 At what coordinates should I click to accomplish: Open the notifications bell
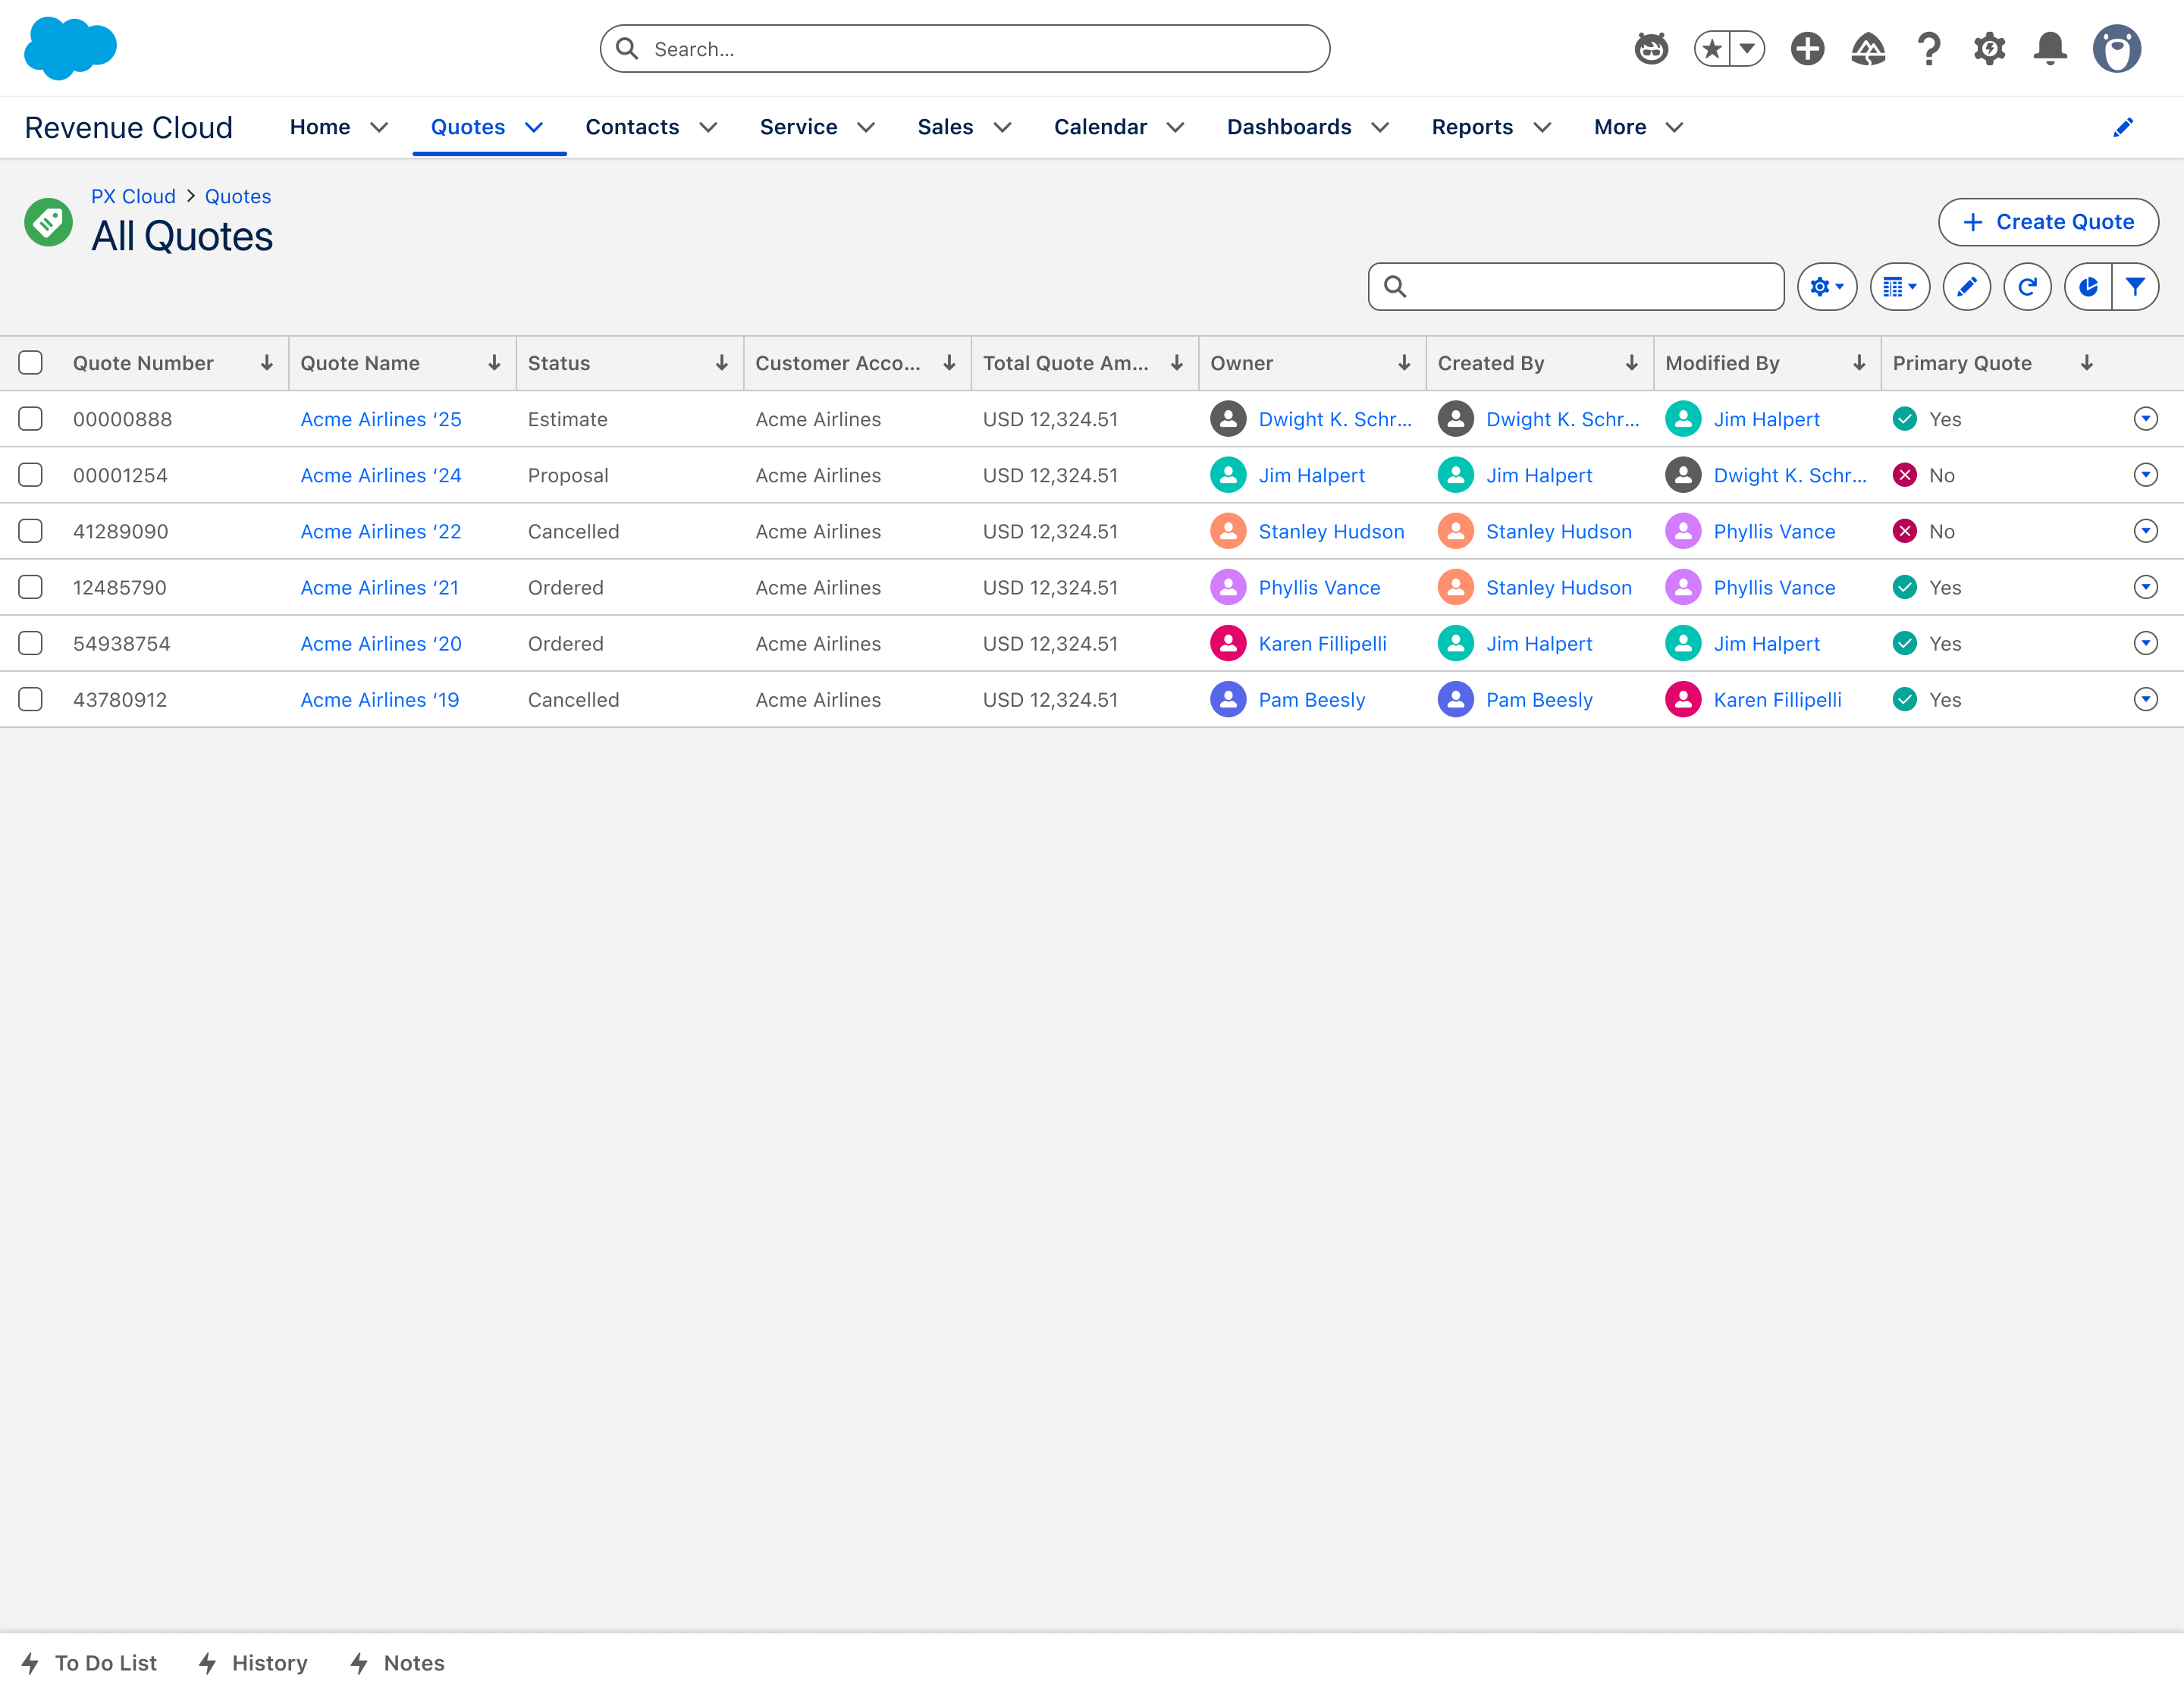coord(2050,48)
